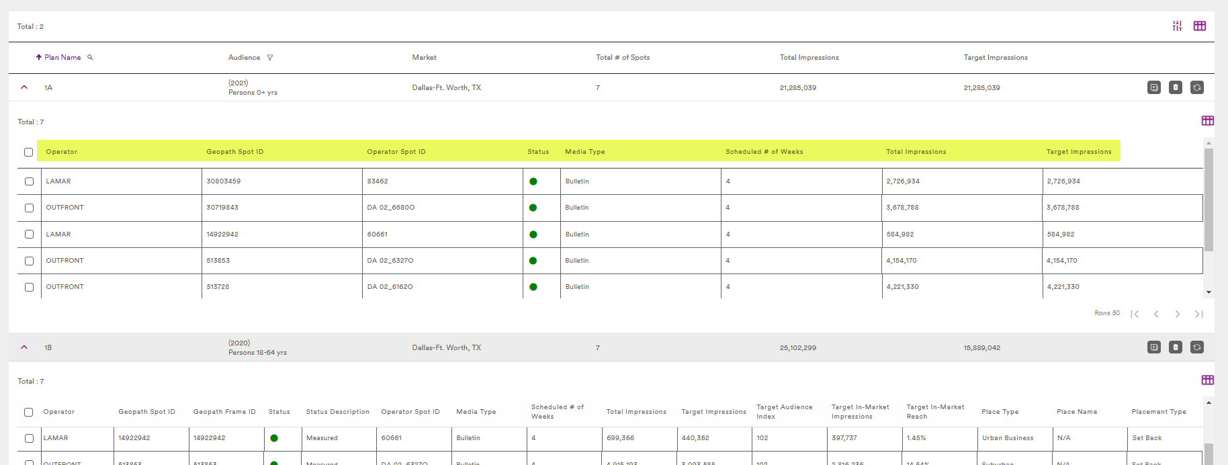Sort by Plan Name column

(62, 57)
